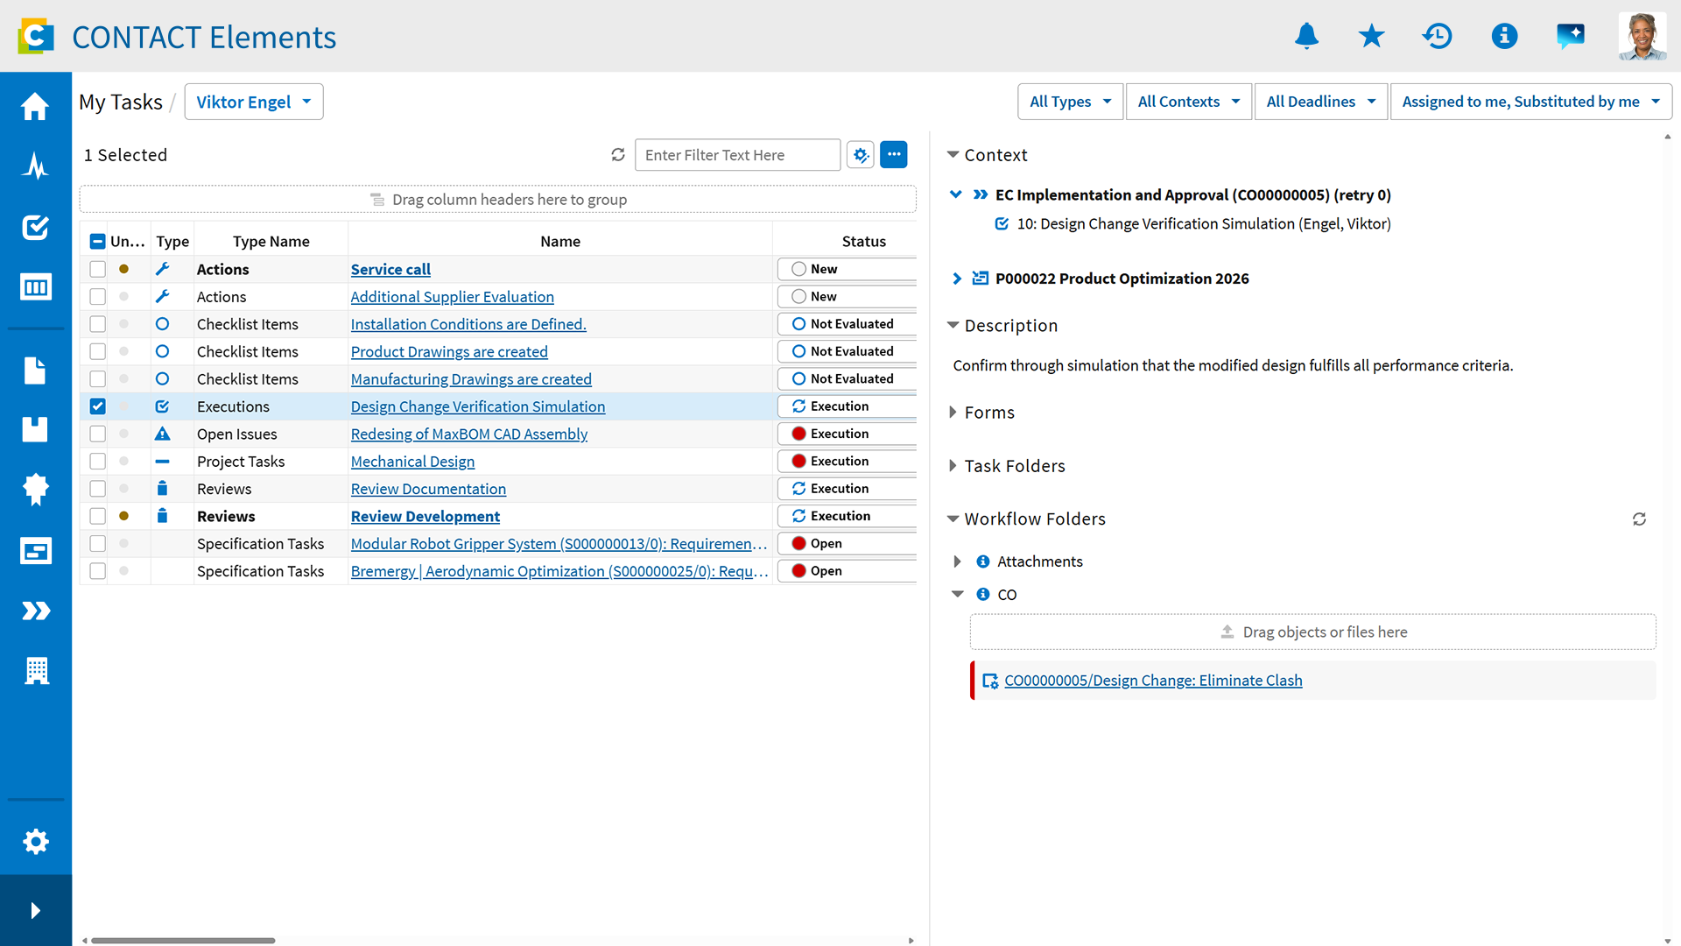Image resolution: width=1681 pixels, height=946 pixels.
Task: Toggle the select-all header checkbox
Action: point(97,241)
